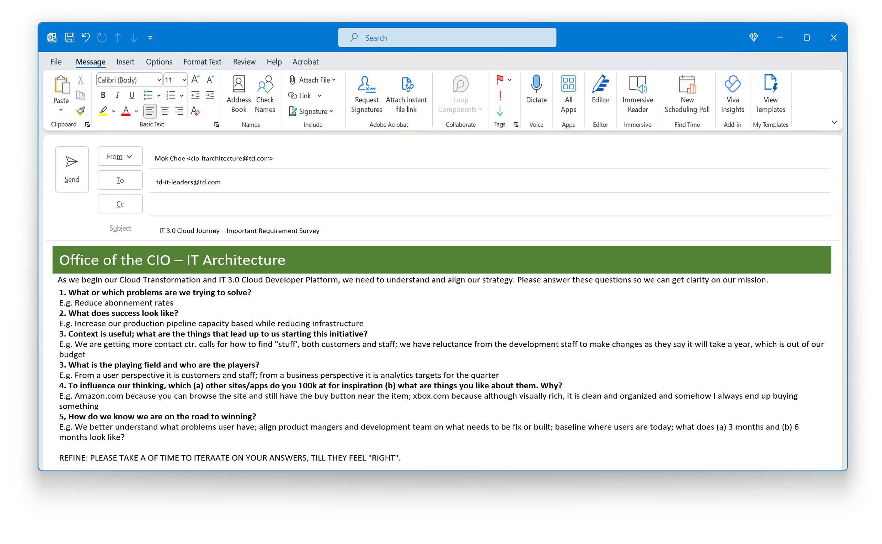Click the Format Painter brush icon
This screenshot has height=544, width=882.
tap(81, 111)
